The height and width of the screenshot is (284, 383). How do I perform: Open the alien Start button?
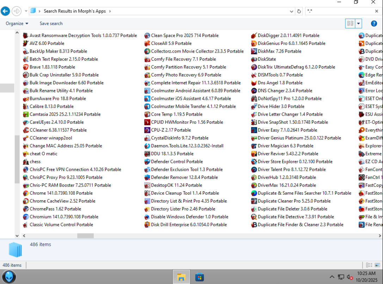pyautogui.click(x=9, y=277)
